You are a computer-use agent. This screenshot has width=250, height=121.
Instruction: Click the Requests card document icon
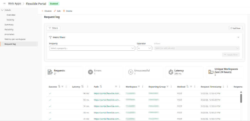click(x=50, y=72)
